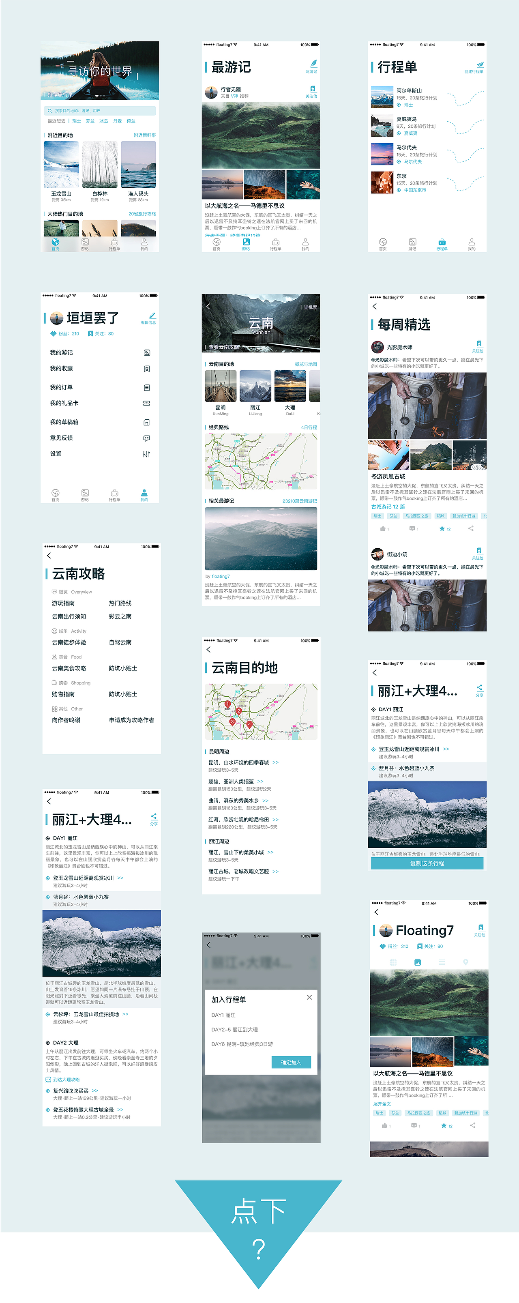
Task: Expand >> after 复兴路吃吃买买
Action: coord(95,1090)
